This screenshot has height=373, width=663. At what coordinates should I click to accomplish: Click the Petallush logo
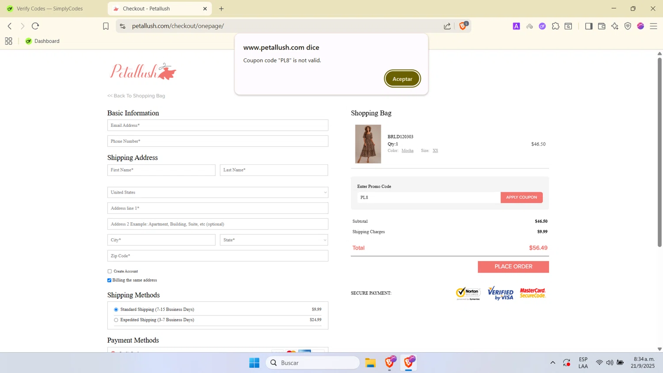(143, 71)
